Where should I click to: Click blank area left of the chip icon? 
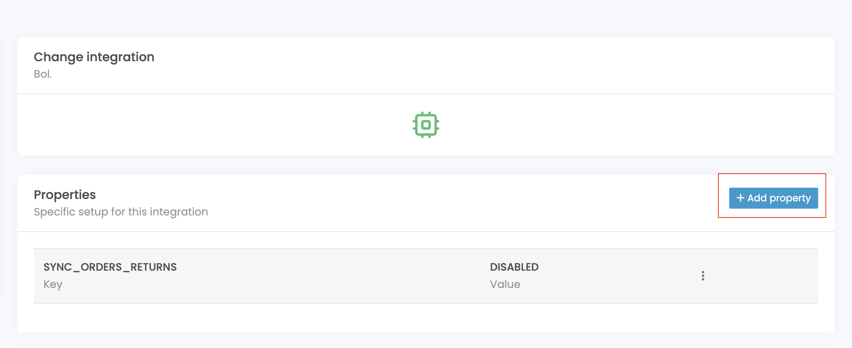[201, 125]
